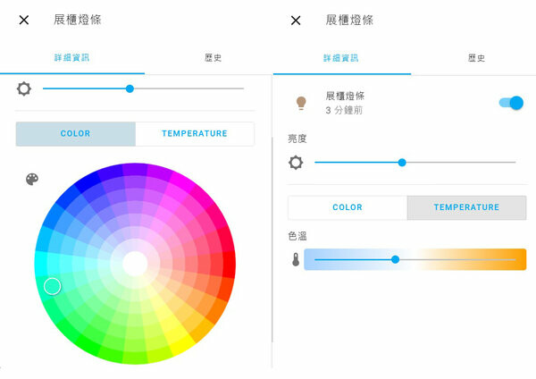
Task: Click the light bulb icon for 展櫃燈條
Action: [x=301, y=103]
